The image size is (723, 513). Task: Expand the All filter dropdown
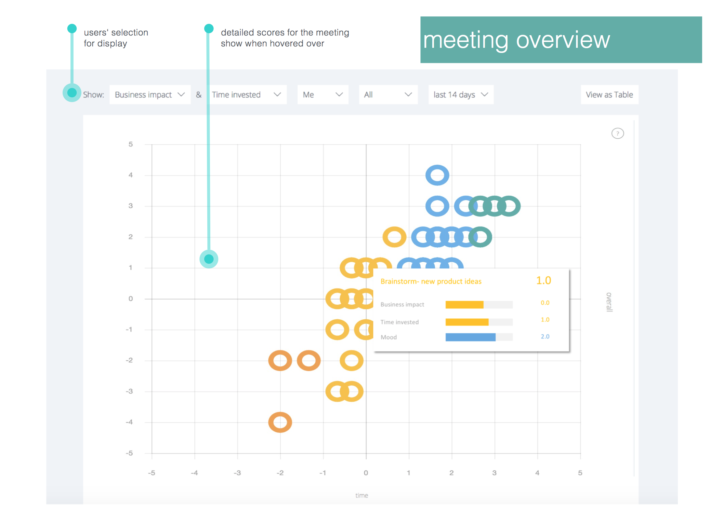(388, 95)
